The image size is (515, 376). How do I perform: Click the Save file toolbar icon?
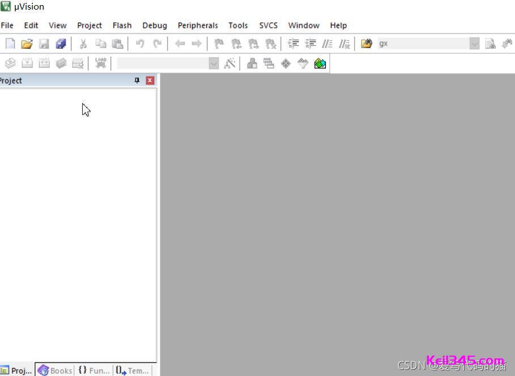click(x=44, y=44)
